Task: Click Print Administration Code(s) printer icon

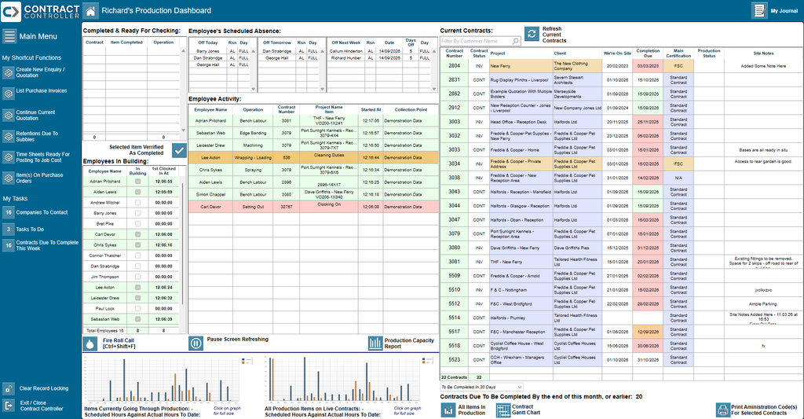Action: 723,410
